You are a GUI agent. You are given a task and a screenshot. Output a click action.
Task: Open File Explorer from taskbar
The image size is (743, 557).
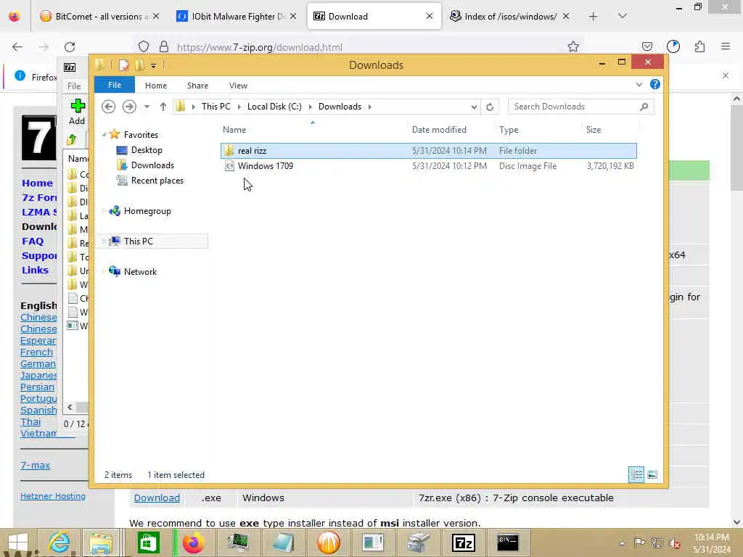point(101,542)
